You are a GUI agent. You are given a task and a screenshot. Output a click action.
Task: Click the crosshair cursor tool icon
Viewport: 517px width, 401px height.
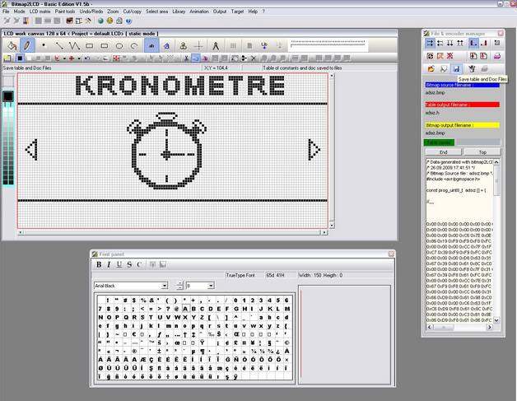tap(199, 46)
